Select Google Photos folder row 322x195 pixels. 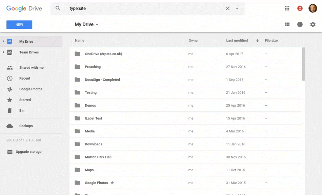[185, 183]
